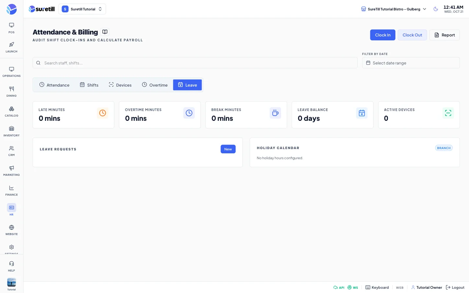Select the Leave tab

(187, 85)
